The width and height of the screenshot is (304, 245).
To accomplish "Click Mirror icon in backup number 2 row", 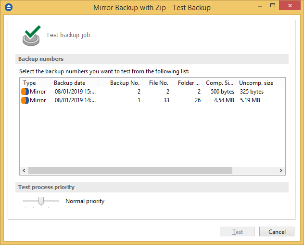I will coord(25,92).
